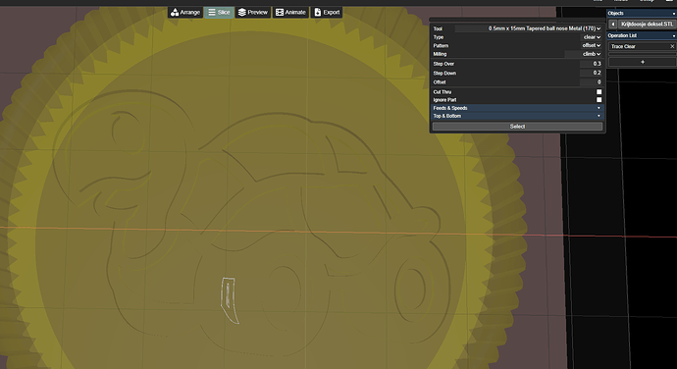
Task: Switch to the Arrange mode
Action: click(x=185, y=12)
